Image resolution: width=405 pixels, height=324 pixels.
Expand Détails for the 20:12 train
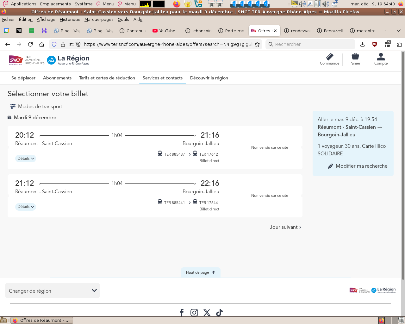click(26, 159)
